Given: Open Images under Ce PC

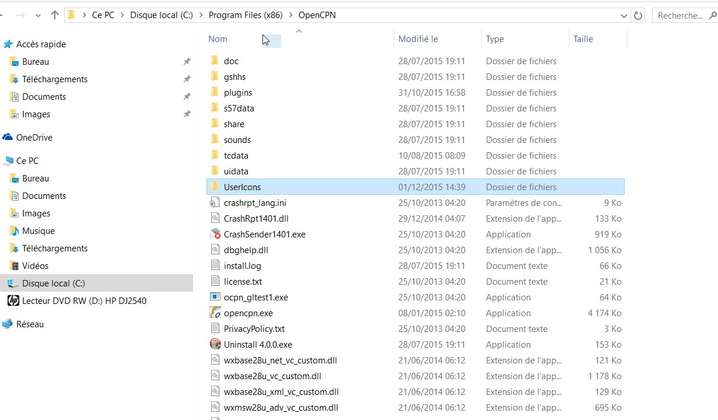Looking at the screenshot, I should [36, 213].
